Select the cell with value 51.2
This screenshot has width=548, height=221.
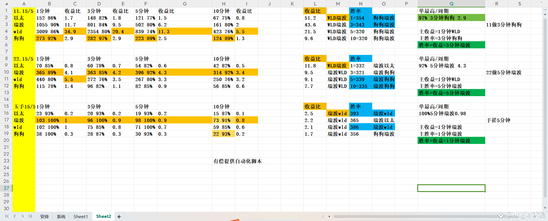[315, 18]
